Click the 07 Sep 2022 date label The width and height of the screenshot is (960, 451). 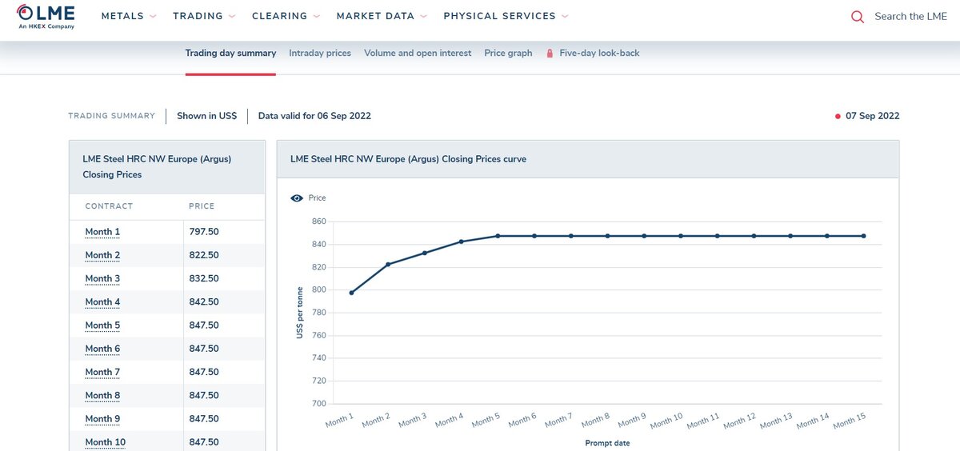pos(872,116)
